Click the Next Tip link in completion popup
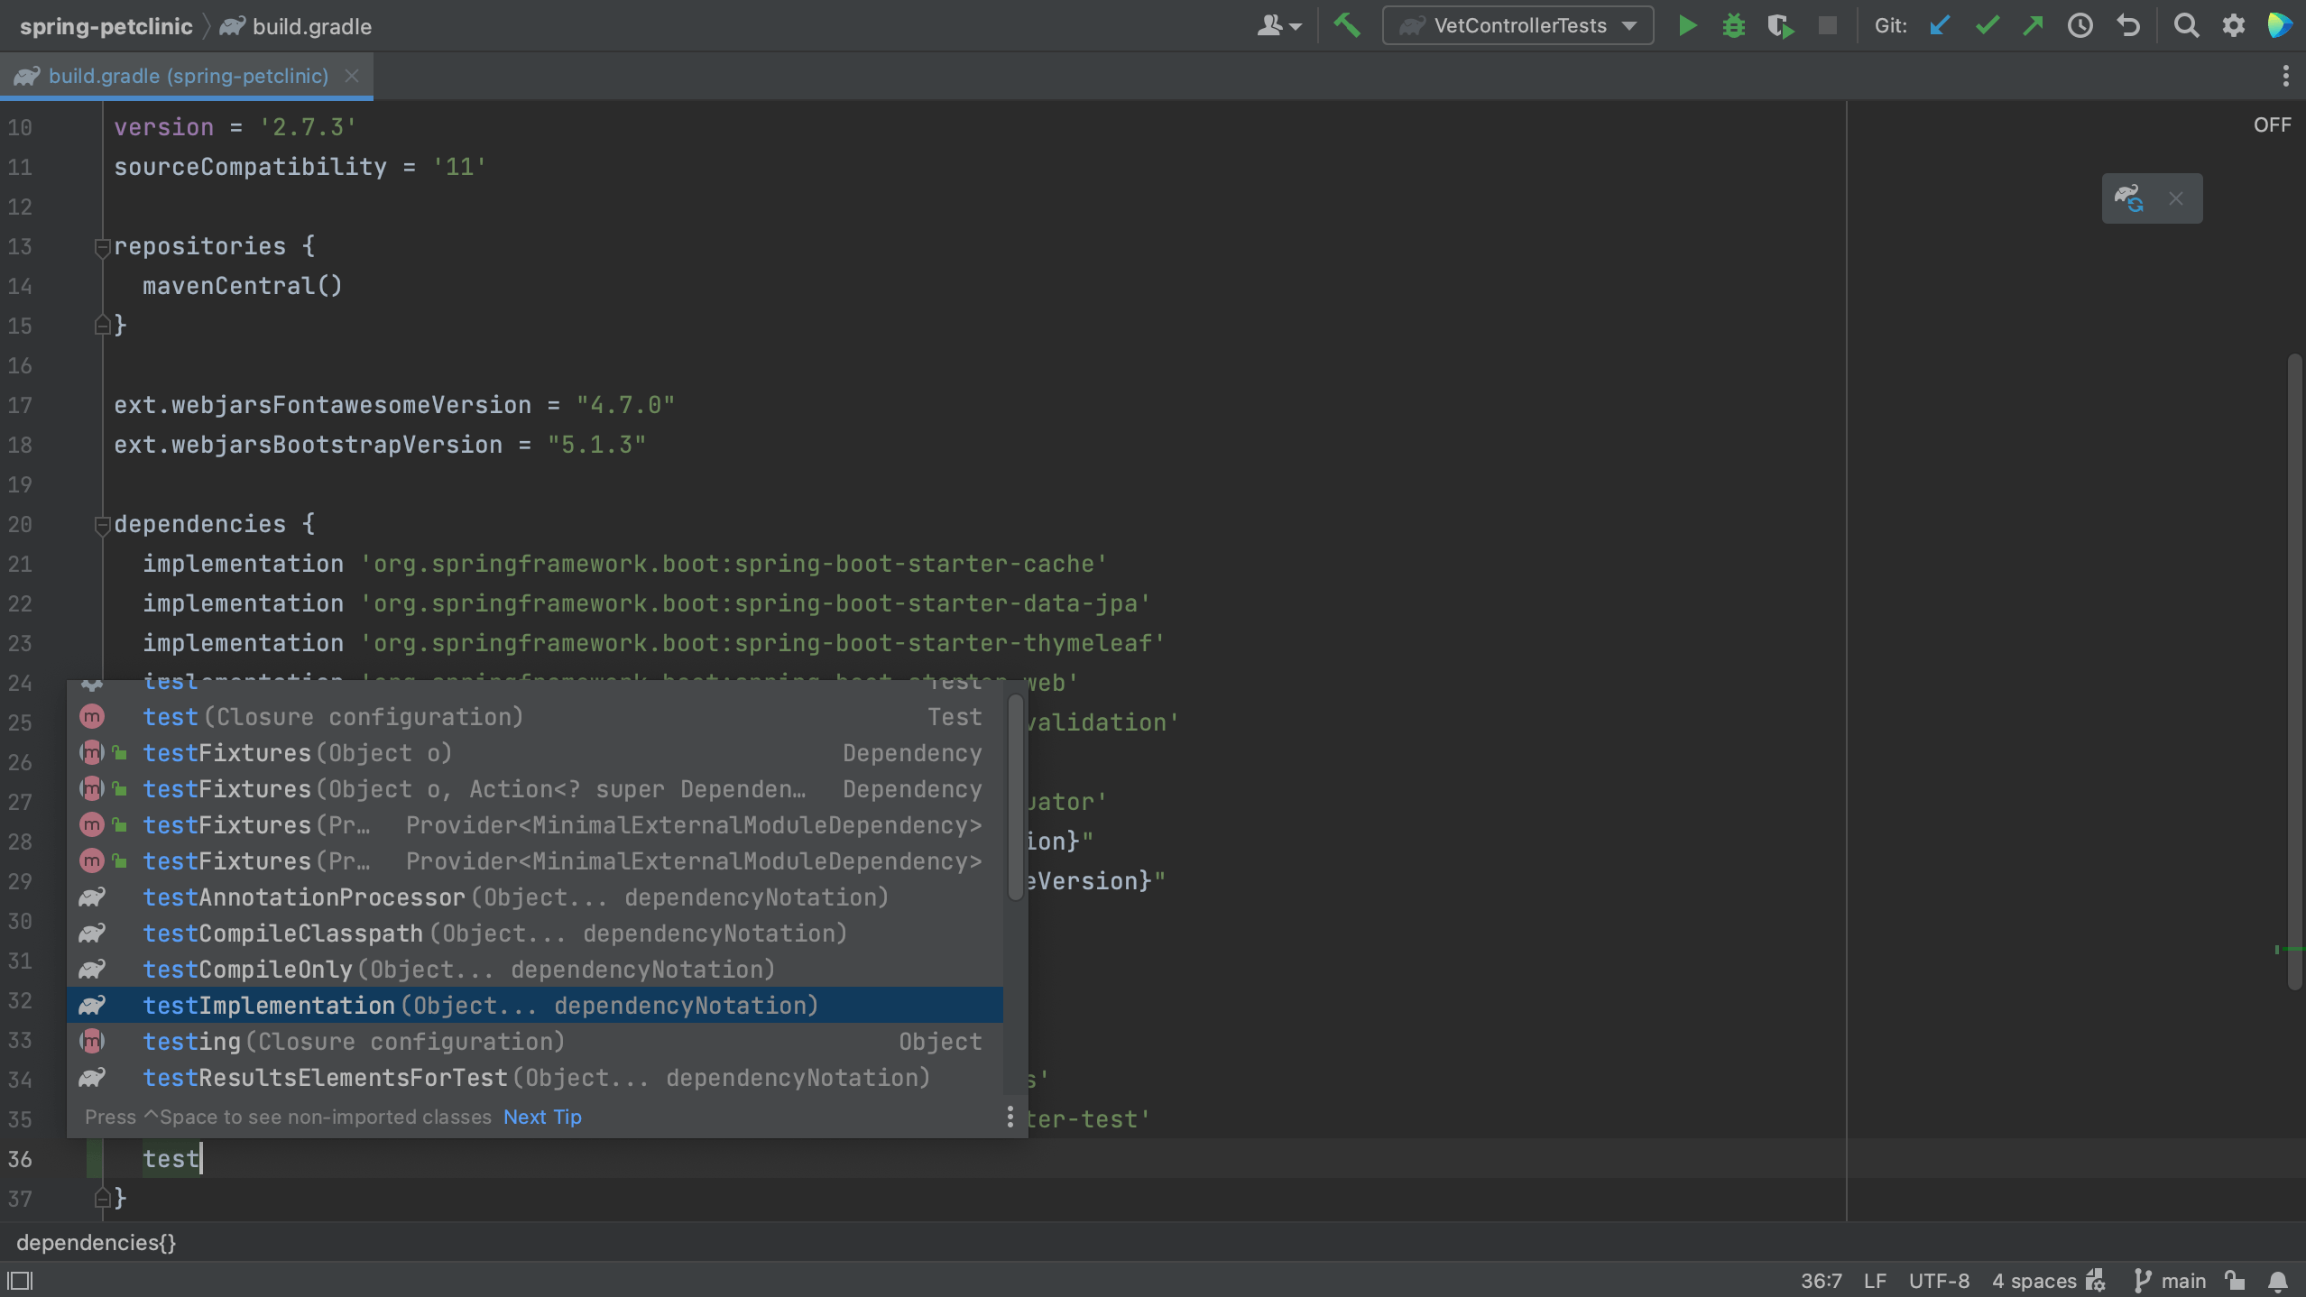This screenshot has width=2306, height=1297. click(x=541, y=1117)
